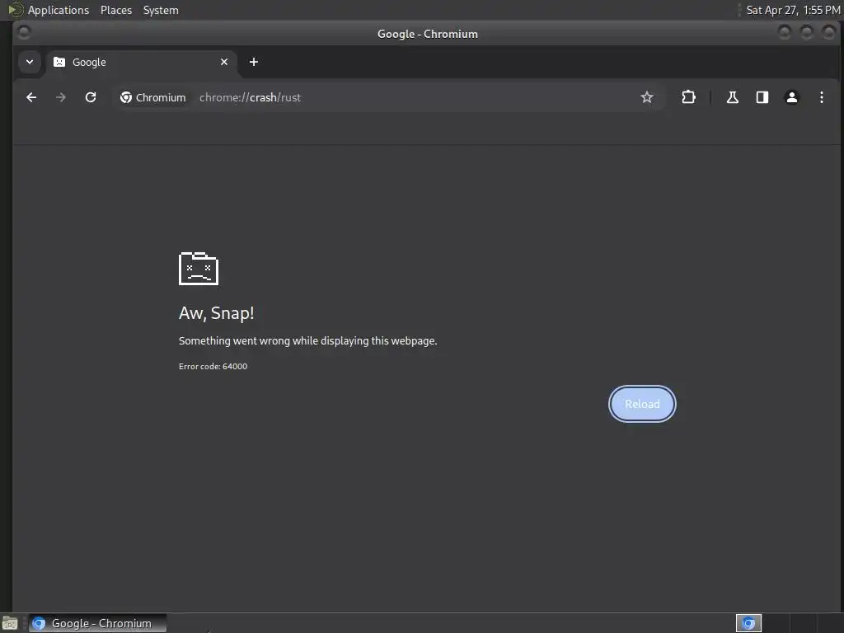Image resolution: width=844 pixels, height=633 pixels.
Task: Close the Google tab
Action: (x=224, y=62)
